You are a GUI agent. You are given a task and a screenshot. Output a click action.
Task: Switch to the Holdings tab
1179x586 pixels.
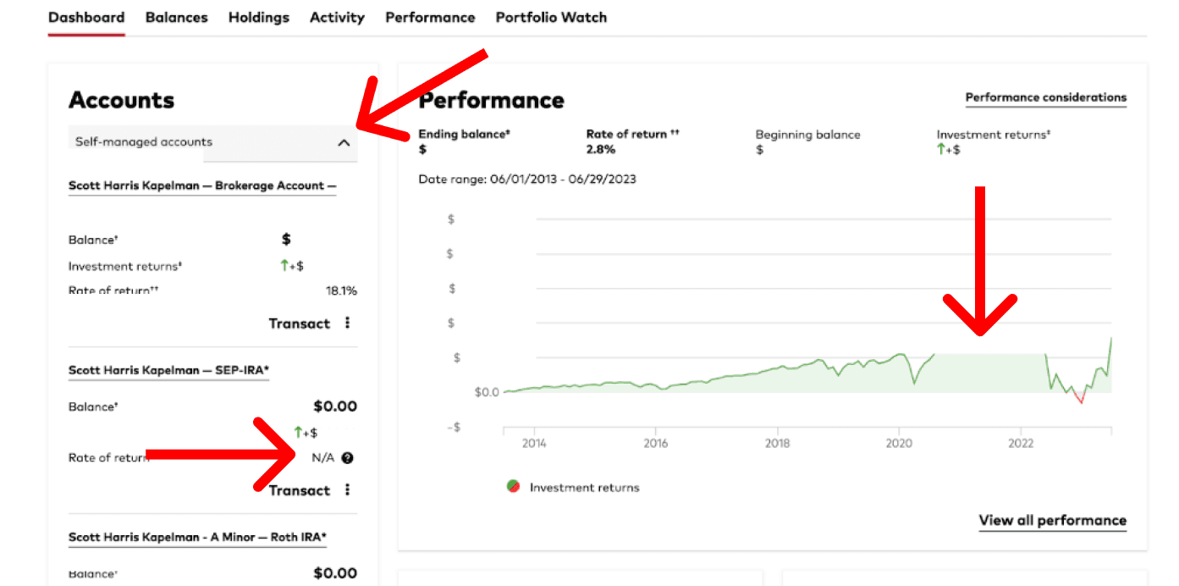point(258,17)
